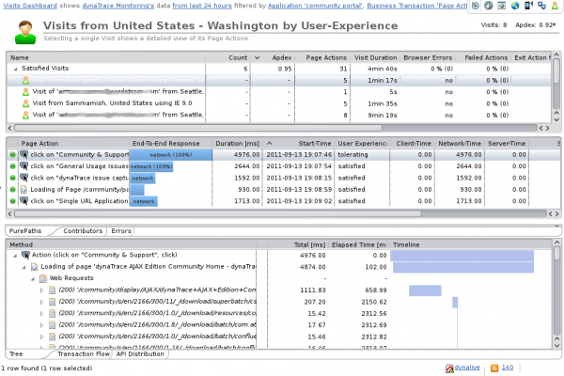Click the timeline bar of the Action row
The height and width of the screenshot is (376, 564).
point(462,256)
